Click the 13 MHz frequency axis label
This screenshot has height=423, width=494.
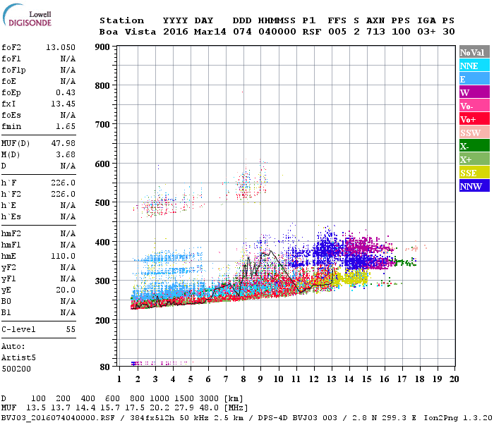(332, 379)
